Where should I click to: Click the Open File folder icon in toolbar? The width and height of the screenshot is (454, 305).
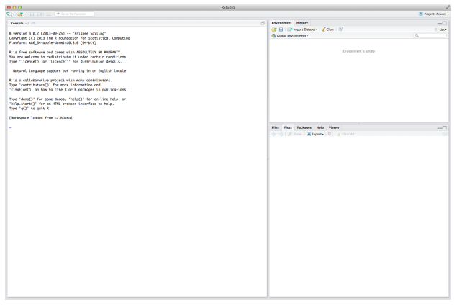coord(19,14)
